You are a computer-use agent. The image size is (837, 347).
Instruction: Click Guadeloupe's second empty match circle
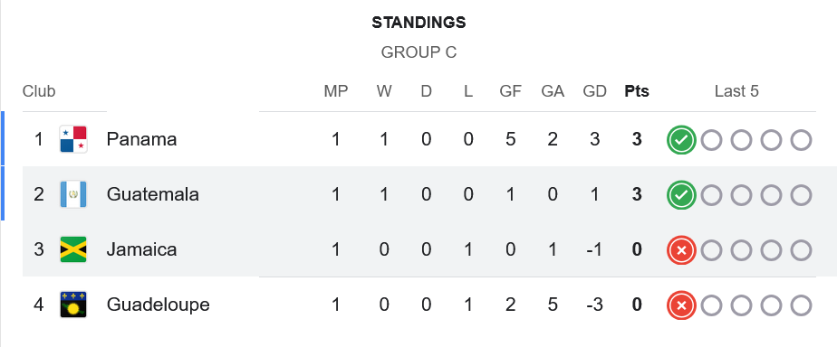coord(741,305)
